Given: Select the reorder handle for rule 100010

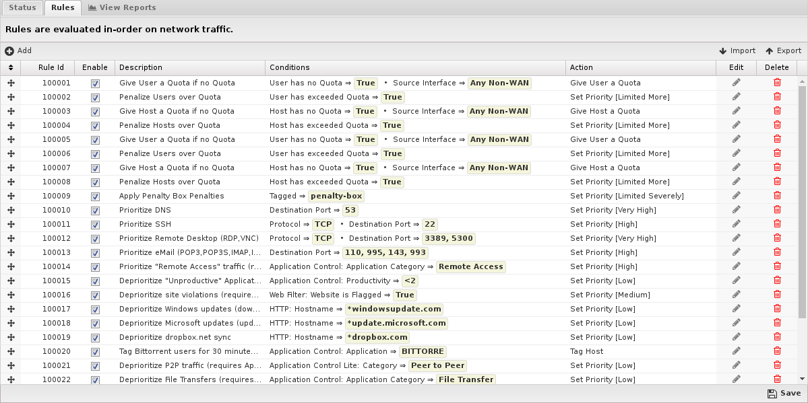Looking at the screenshot, I should tap(11, 210).
